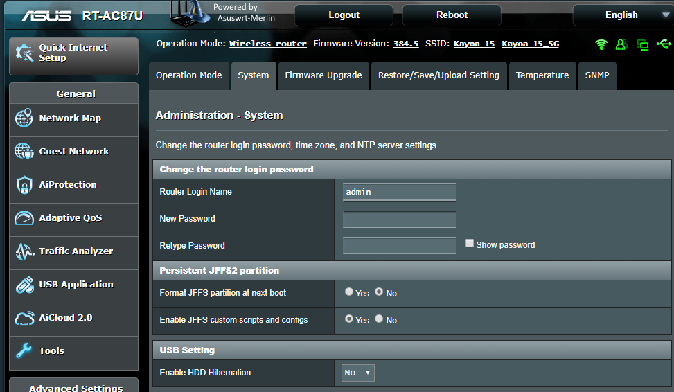Open the AiCloud 2.0 cloud icon
The image size is (674, 392).
click(x=24, y=318)
